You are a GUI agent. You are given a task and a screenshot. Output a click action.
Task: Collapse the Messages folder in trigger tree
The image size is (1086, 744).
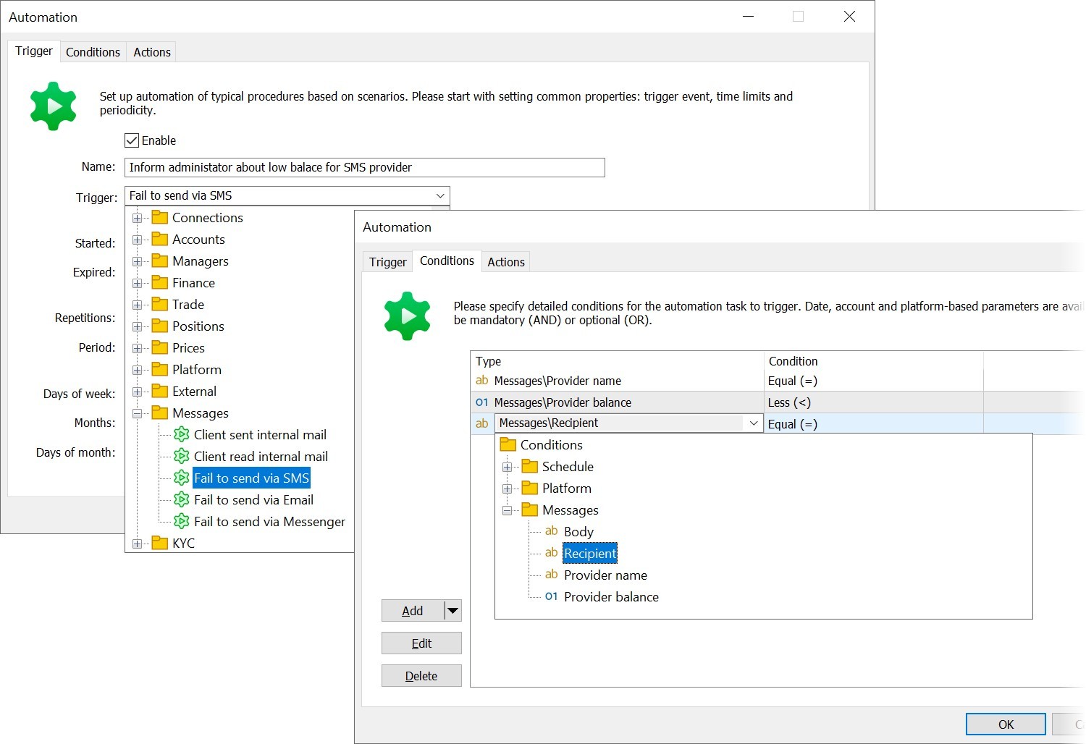(137, 413)
